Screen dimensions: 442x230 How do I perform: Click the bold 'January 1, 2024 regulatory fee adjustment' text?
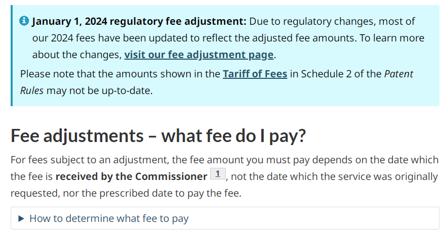(139, 21)
